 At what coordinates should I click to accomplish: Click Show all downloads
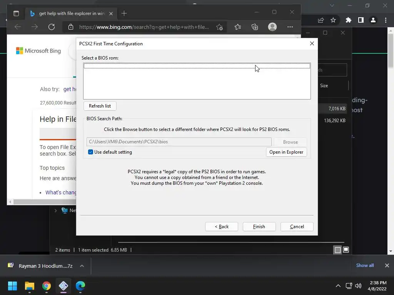click(365, 265)
